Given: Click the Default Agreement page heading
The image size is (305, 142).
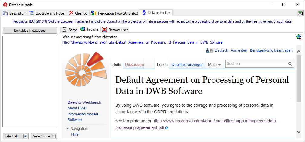Looking at the screenshot, I should [202, 85].
